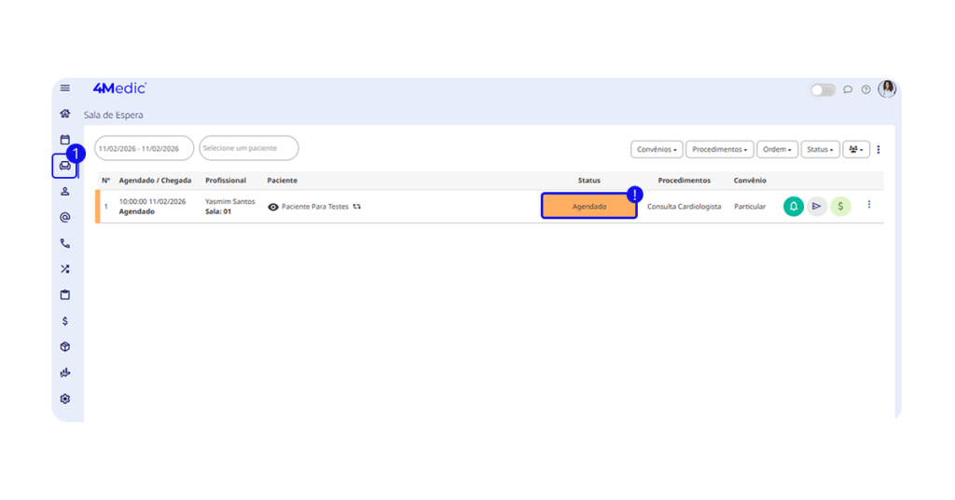Open the calendar icon in sidebar

pyautogui.click(x=64, y=140)
